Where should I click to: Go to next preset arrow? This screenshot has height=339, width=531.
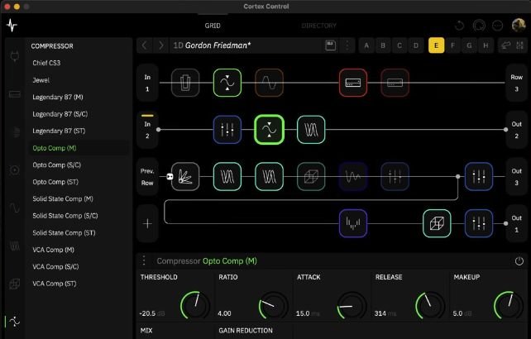pos(161,45)
